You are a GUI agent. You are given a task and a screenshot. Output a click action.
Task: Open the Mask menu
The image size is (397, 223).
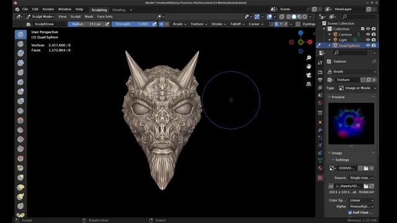pos(89,17)
